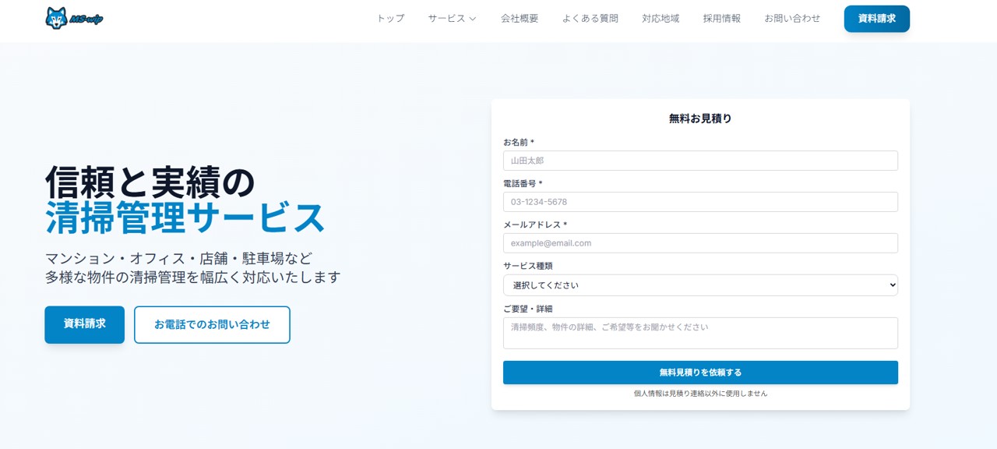The image size is (997, 449).
Task: Open the サービス種類 dropdown
Action: [x=700, y=285]
